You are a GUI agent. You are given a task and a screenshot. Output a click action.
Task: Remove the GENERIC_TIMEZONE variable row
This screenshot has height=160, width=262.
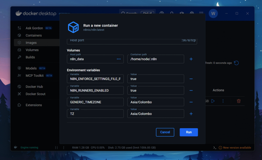pos(191,102)
